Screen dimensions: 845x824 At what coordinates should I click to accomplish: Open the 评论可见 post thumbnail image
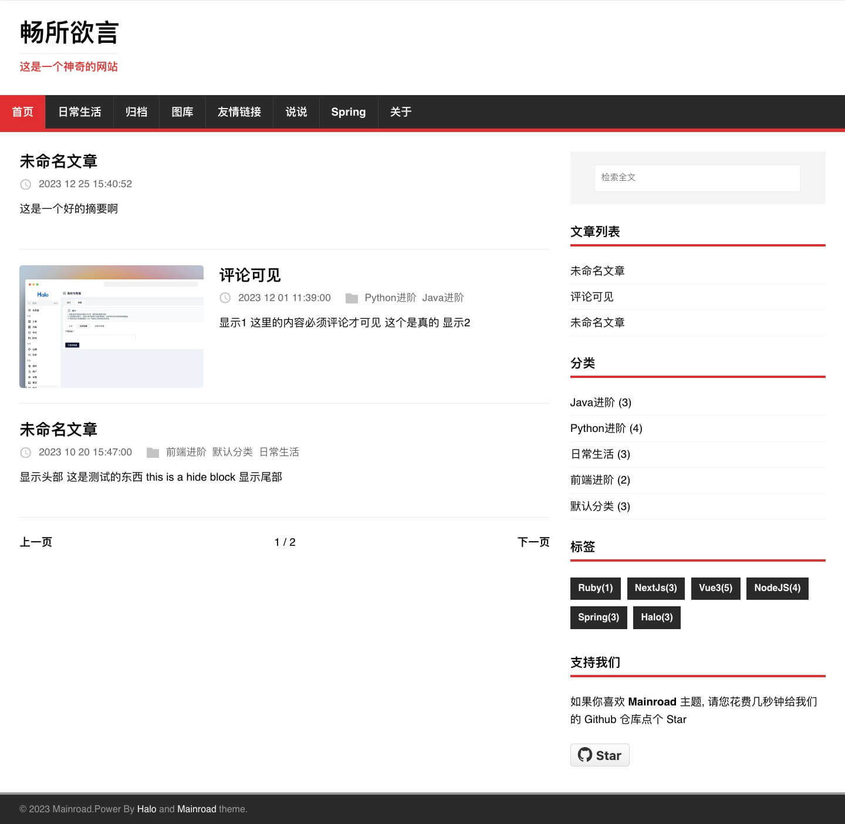click(111, 326)
